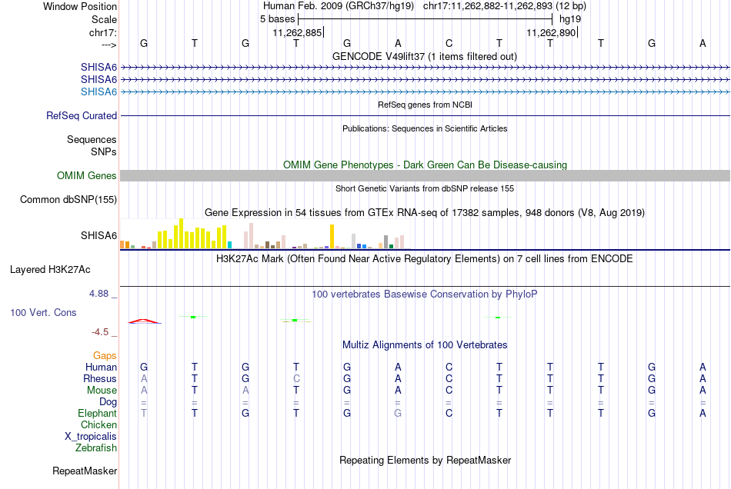Click the '5 bases' scale bar label
This screenshot has width=731, height=489.
[x=277, y=19]
